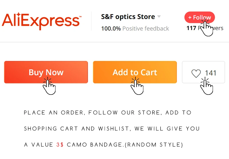Expand the S&F optics Store dropdown arrow

(159, 16)
